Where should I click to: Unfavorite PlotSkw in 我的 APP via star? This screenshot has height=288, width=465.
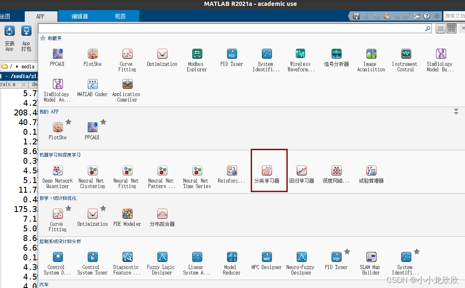[68, 122]
